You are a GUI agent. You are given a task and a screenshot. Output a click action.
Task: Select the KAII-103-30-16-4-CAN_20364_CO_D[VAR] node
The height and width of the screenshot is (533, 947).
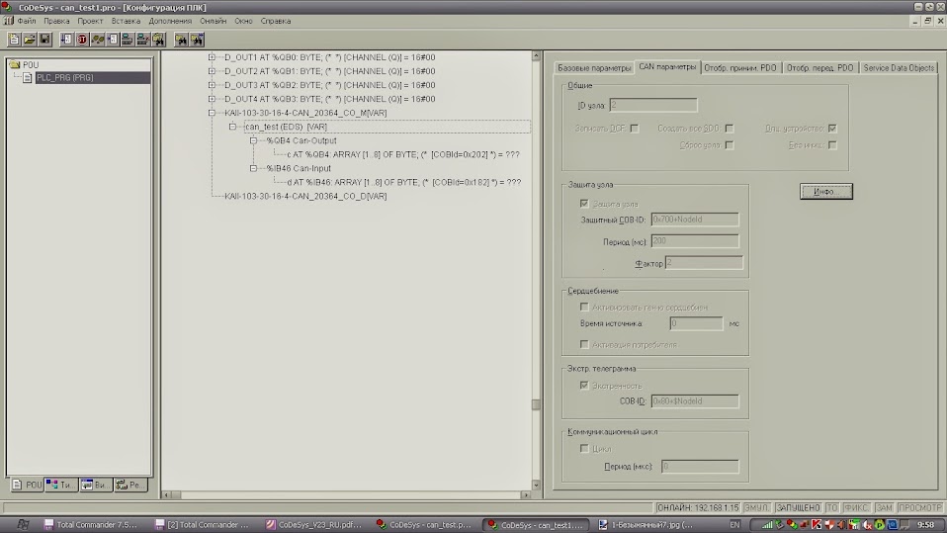coord(305,197)
